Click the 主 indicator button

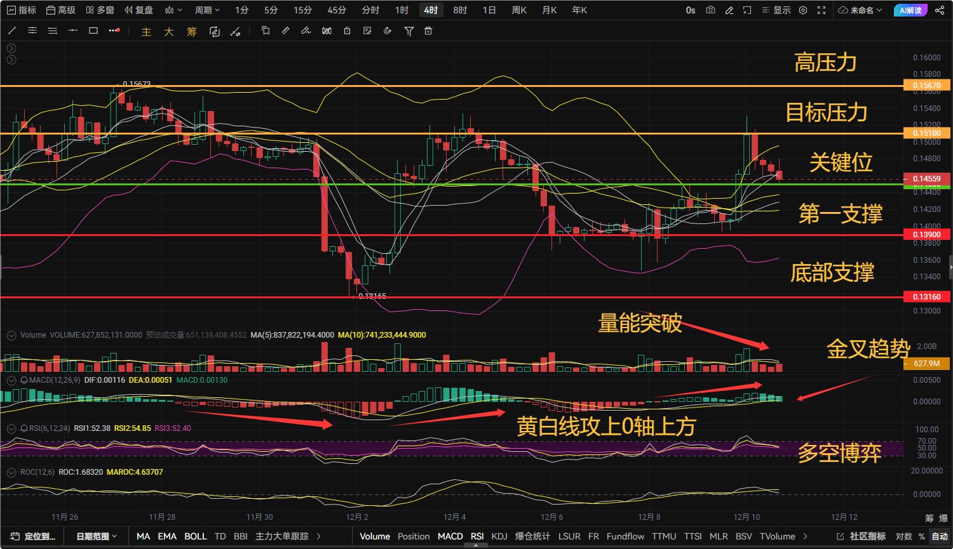pos(146,31)
